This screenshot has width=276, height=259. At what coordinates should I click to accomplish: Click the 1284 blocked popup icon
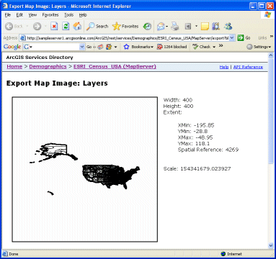172,47
